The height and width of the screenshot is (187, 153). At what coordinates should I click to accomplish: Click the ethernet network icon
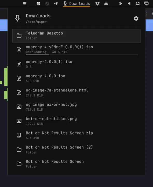tap(138, 4)
